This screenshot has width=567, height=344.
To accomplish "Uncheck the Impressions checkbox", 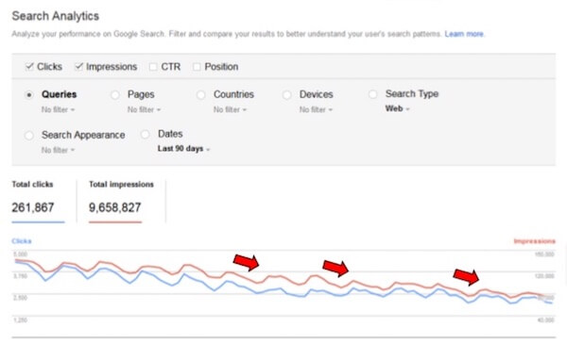I will pyautogui.click(x=78, y=67).
